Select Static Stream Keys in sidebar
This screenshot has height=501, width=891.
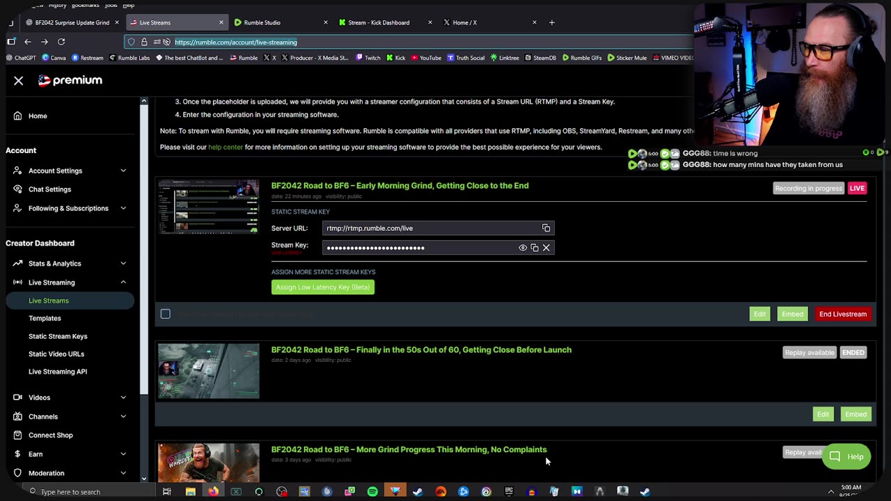pos(58,336)
